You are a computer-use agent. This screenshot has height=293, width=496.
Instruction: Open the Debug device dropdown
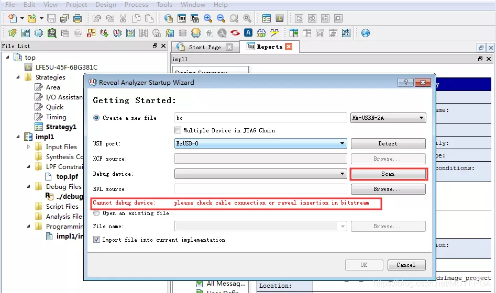coord(260,174)
